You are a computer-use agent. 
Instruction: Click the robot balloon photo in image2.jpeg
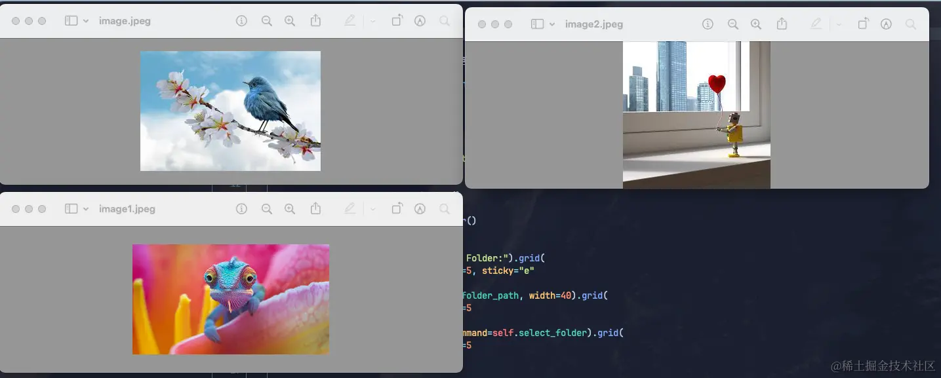pyautogui.click(x=696, y=115)
